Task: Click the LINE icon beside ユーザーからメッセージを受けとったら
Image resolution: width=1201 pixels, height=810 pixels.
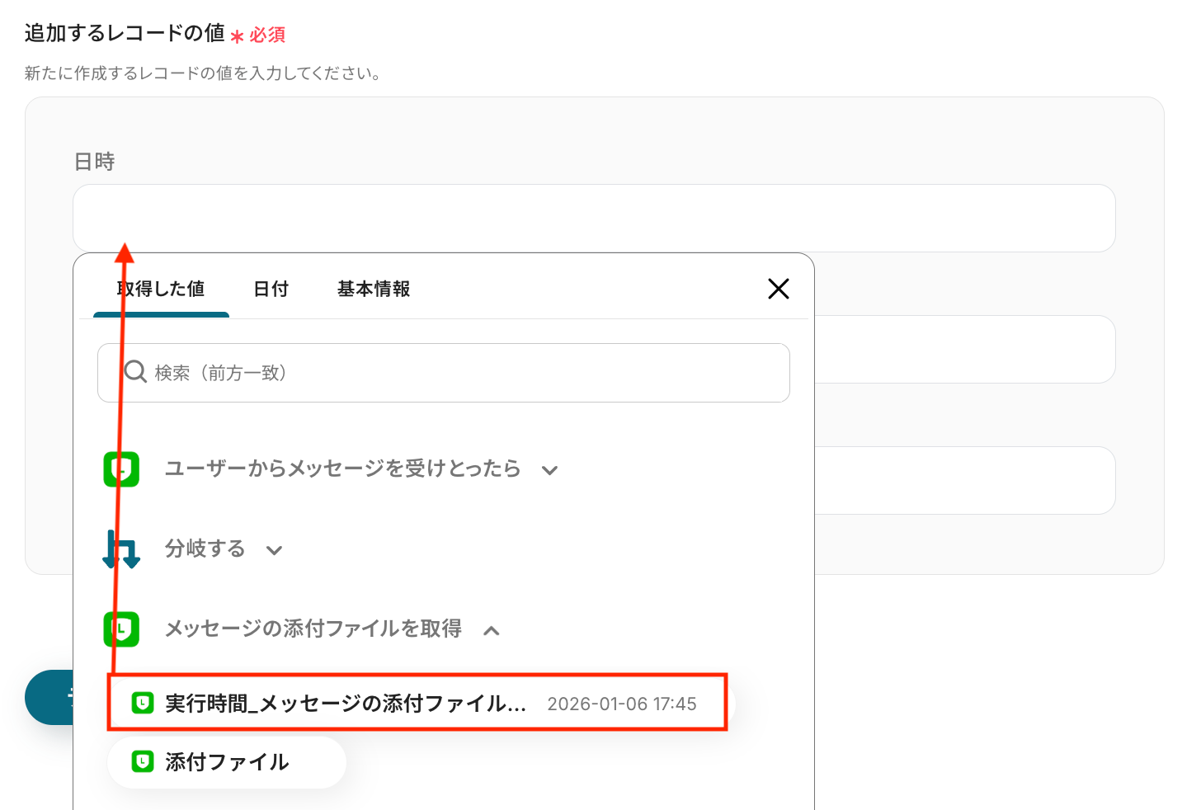Action: (121, 469)
